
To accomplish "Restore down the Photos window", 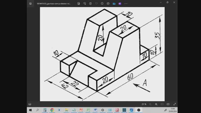I will click(167, 2).
